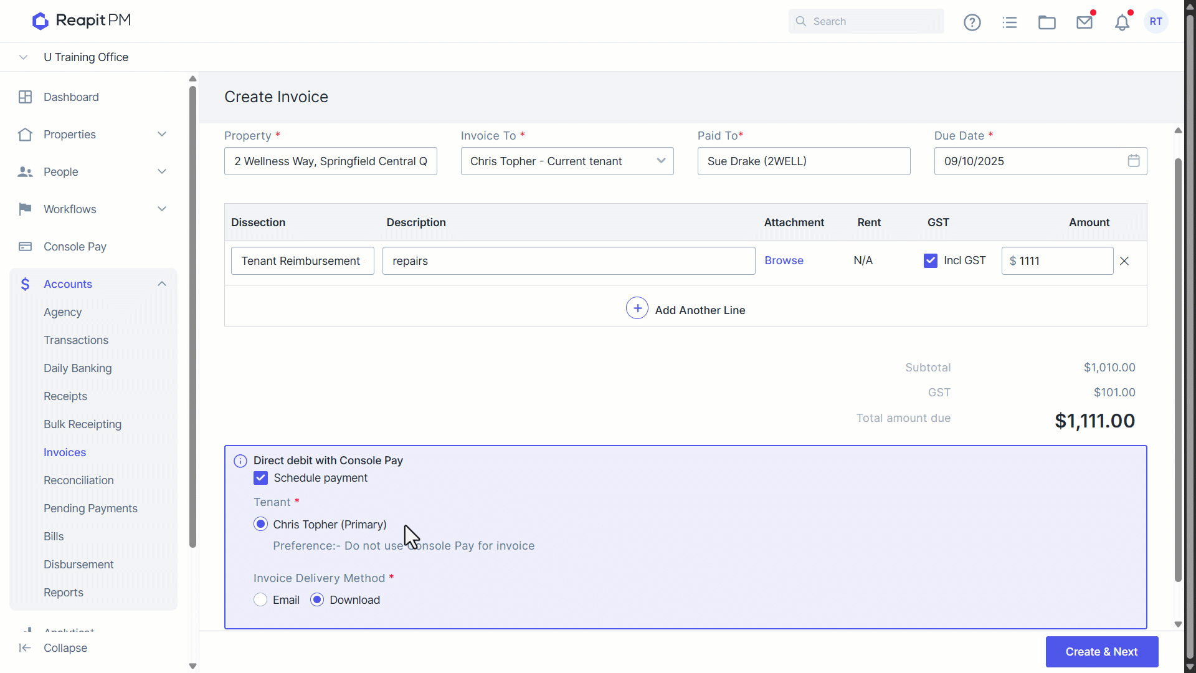Viewport: 1196px width, 673px height.
Task: Open the documents folder icon in header
Action: pos(1047,22)
